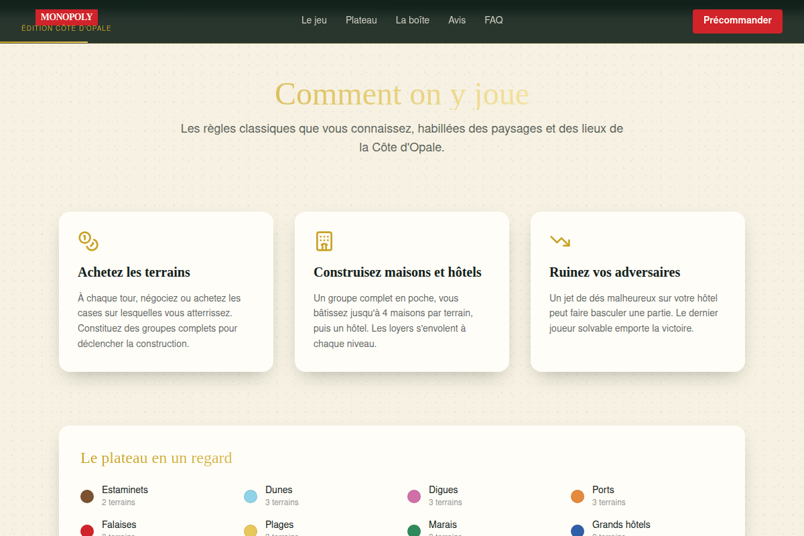Open the "Le jeu" nav link
The width and height of the screenshot is (804, 536).
pyautogui.click(x=314, y=20)
